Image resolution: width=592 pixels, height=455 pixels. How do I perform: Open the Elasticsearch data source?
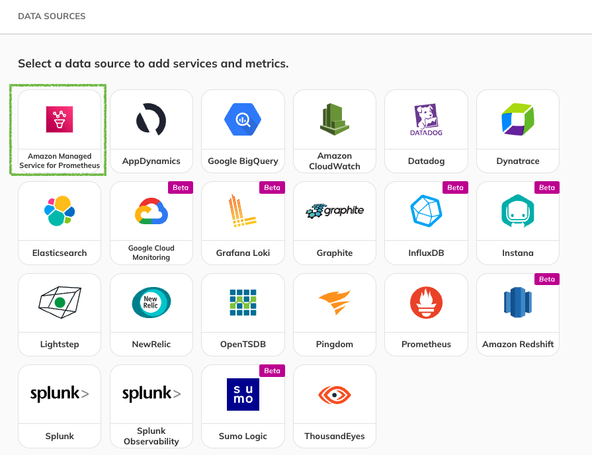(x=59, y=222)
